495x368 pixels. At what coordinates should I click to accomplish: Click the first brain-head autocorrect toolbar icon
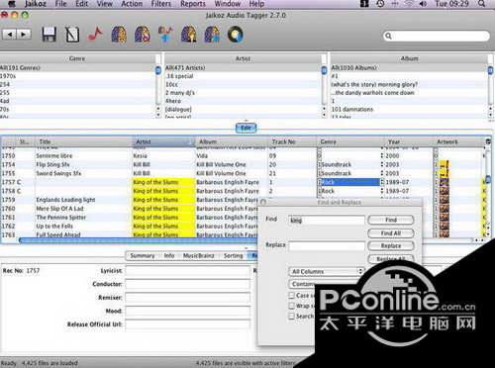119,35
